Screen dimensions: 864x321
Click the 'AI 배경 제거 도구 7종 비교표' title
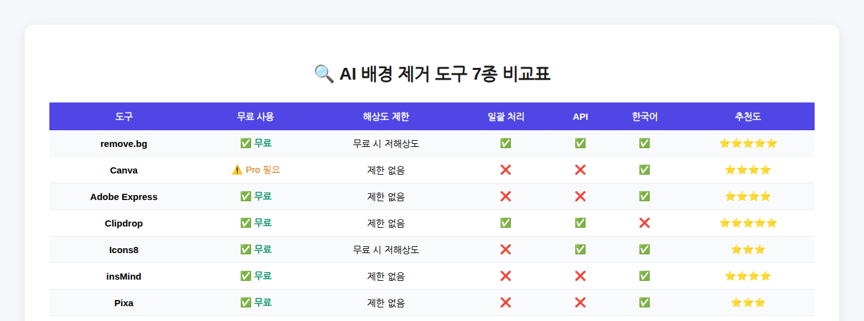[x=445, y=74]
